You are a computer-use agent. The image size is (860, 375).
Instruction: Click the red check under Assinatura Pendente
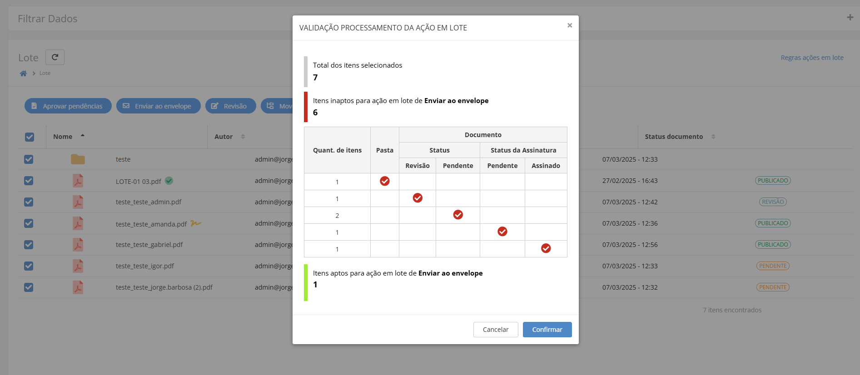pyautogui.click(x=502, y=232)
